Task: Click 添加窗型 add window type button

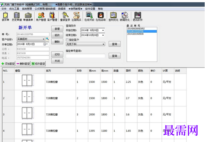Action: tap(8, 64)
